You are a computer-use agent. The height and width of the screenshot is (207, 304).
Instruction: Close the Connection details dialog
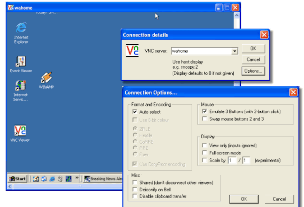click(264, 35)
